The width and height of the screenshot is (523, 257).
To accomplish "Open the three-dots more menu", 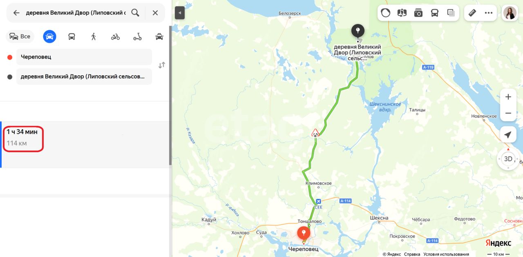I will 489,13.
